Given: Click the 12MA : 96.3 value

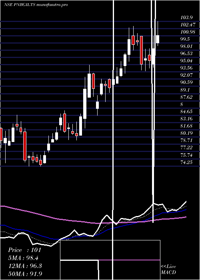Looking at the screenshot, I should (25, 266).
